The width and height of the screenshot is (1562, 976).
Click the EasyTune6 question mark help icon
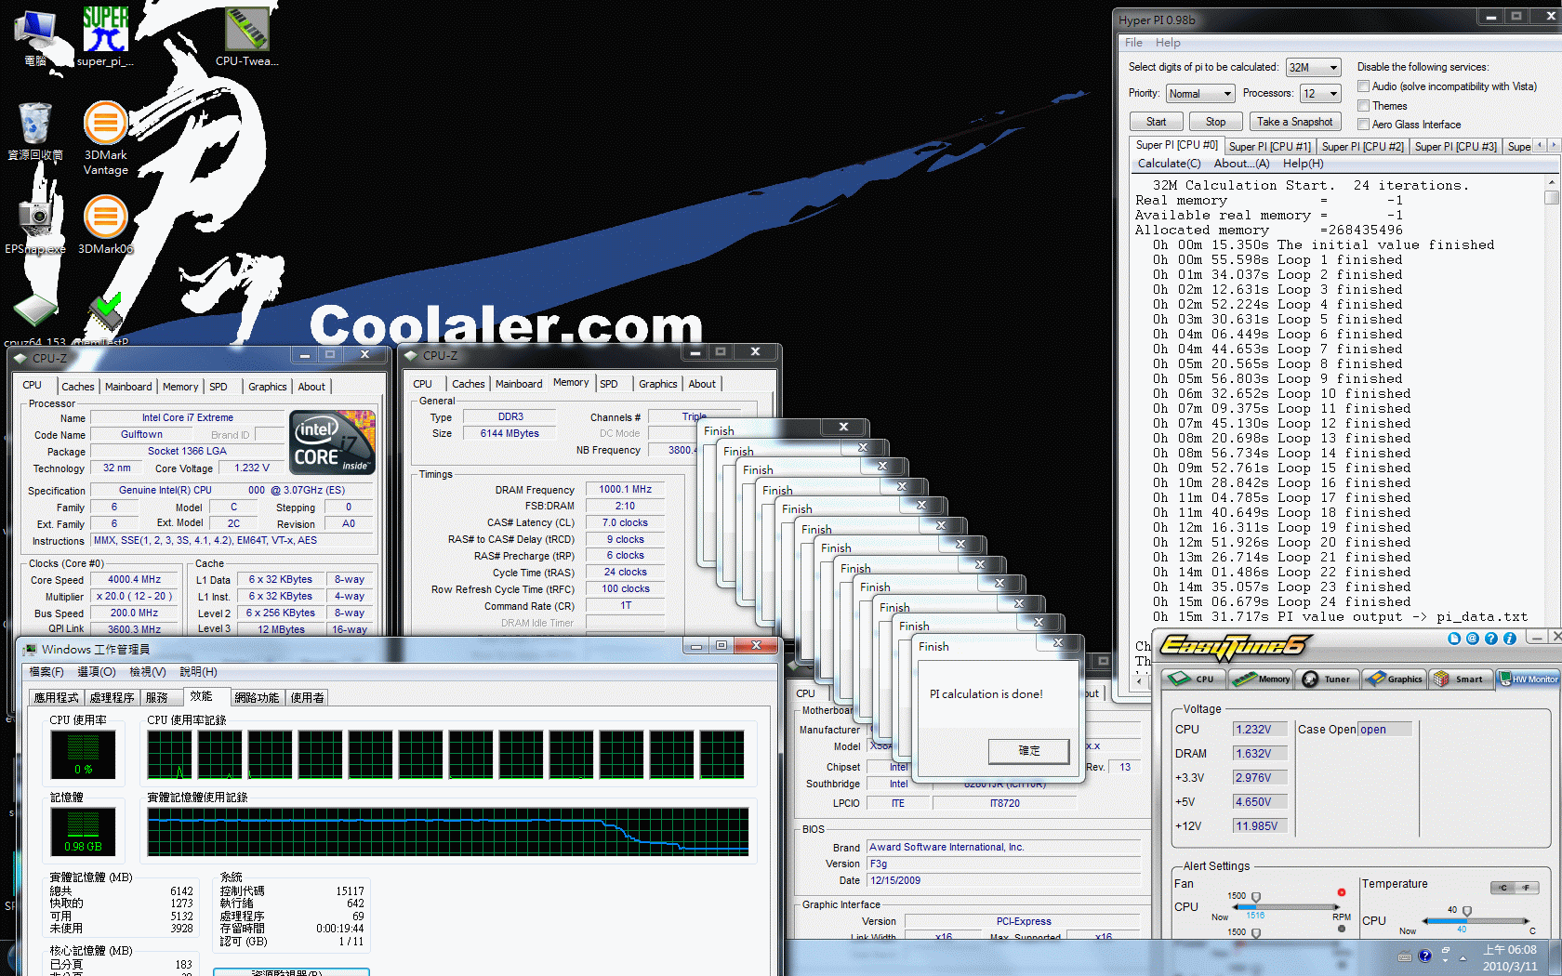(1491, 639)
